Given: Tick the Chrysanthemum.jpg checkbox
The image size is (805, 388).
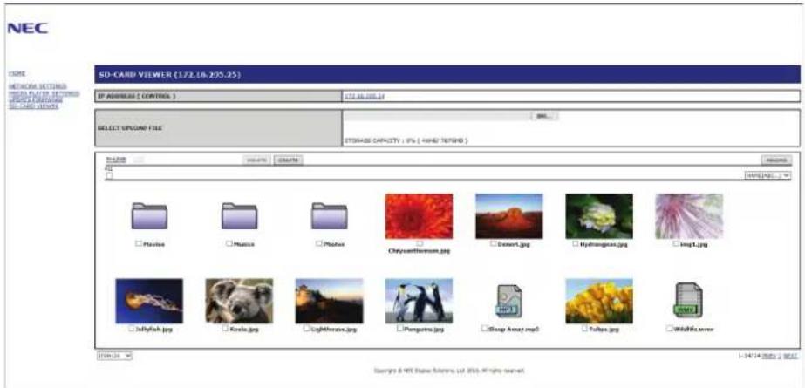Looking at the screenshot, I should [x=420, y=243].
